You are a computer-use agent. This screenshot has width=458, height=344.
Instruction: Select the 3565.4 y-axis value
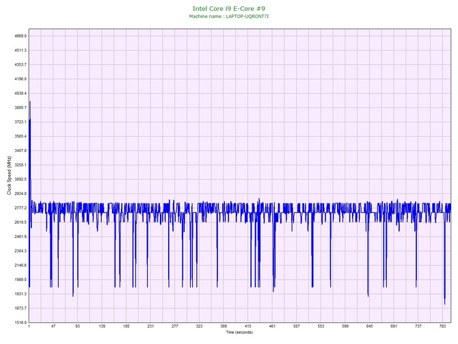[x=21, y=136]
